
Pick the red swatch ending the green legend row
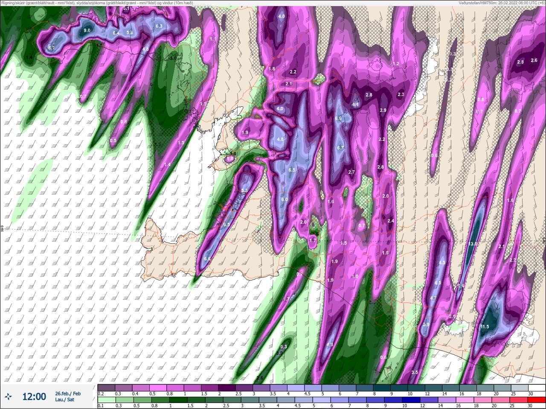(536, 400)
